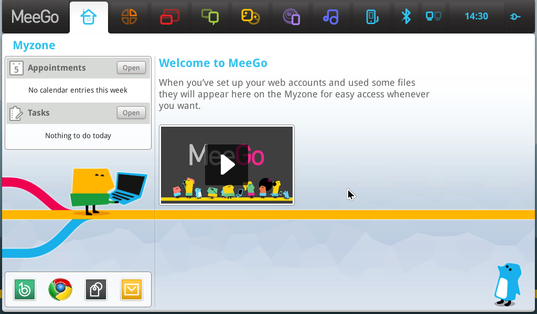Screen dimensions: 537x314
Task: Open the dark tag-icon Garage shortcut
Action: pyautogui.click(x=96, y=289)
